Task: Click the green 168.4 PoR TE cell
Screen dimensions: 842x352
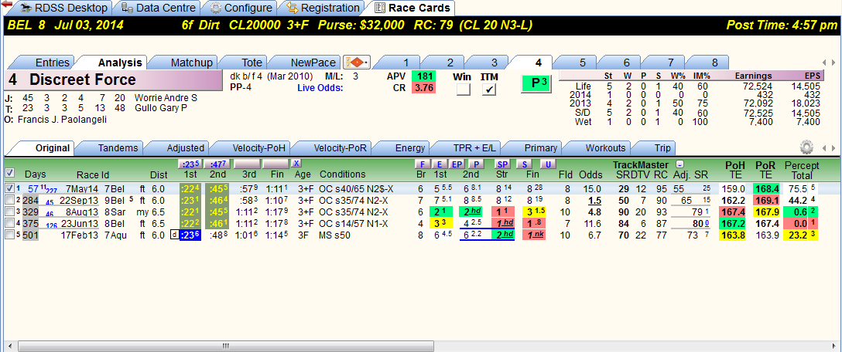Action: (765, 188)
